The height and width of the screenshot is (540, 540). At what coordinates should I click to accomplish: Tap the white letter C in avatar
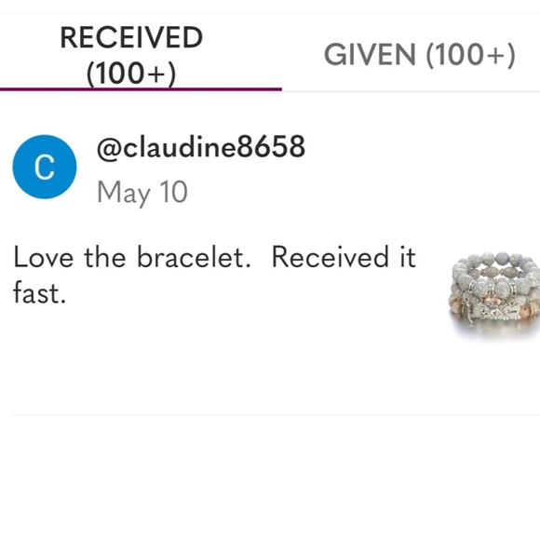pyautogui.click(x=45, y=167)
